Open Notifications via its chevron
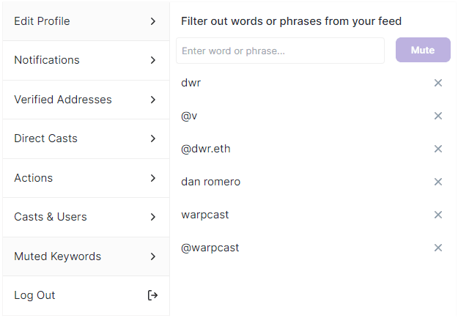 (152, 60)
